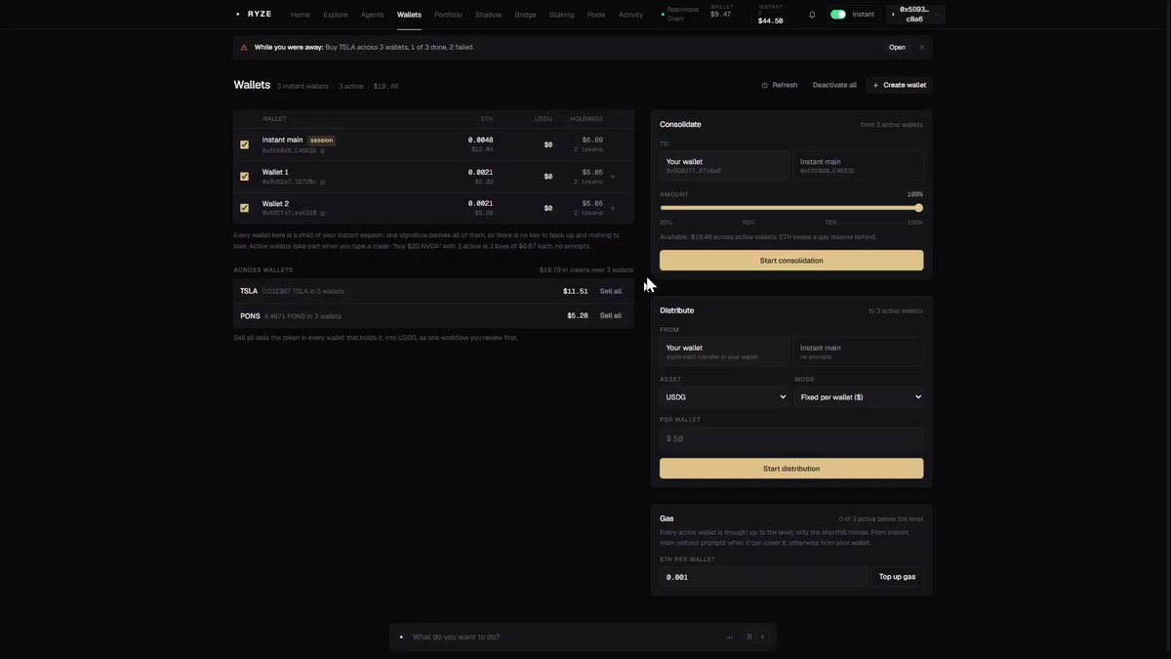1171x659 pixels.
Task: Choose 'Your wallet' as consolidate destination
Action: point(724,166)
